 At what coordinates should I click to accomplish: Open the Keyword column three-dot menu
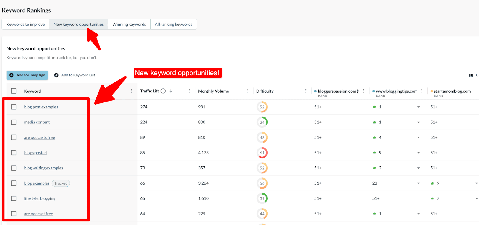coord(131,91)
